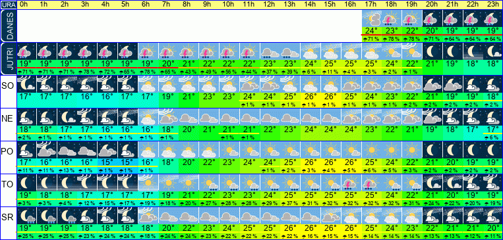Click the NE 10h cloudy weather icon
This screenshot has width=503, height=240.
click(229, 117)
